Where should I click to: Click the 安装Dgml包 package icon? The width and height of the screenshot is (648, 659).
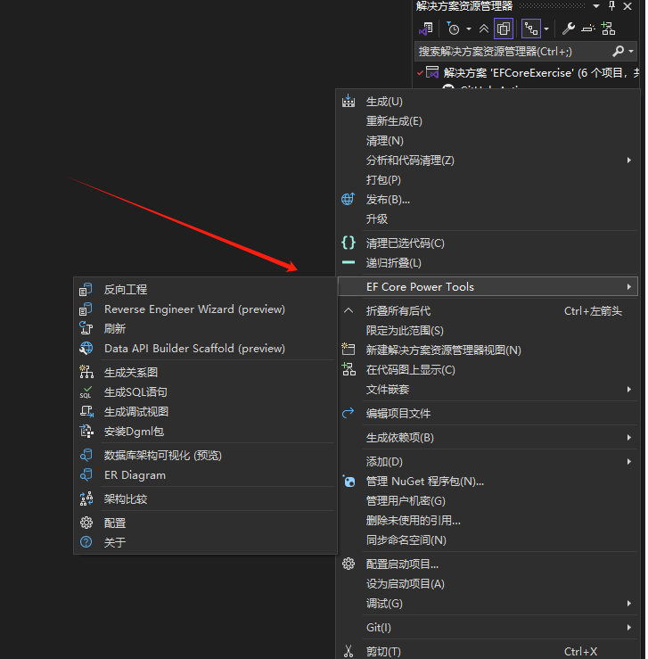(86, 432)
